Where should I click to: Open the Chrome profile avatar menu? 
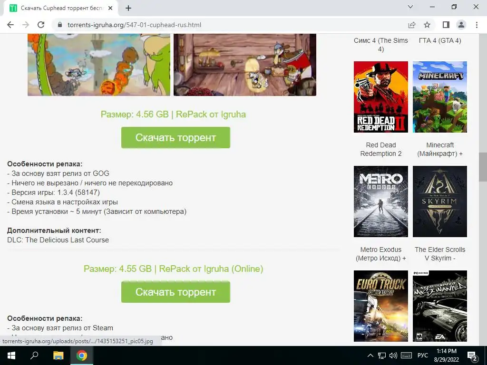pos(461,25)
